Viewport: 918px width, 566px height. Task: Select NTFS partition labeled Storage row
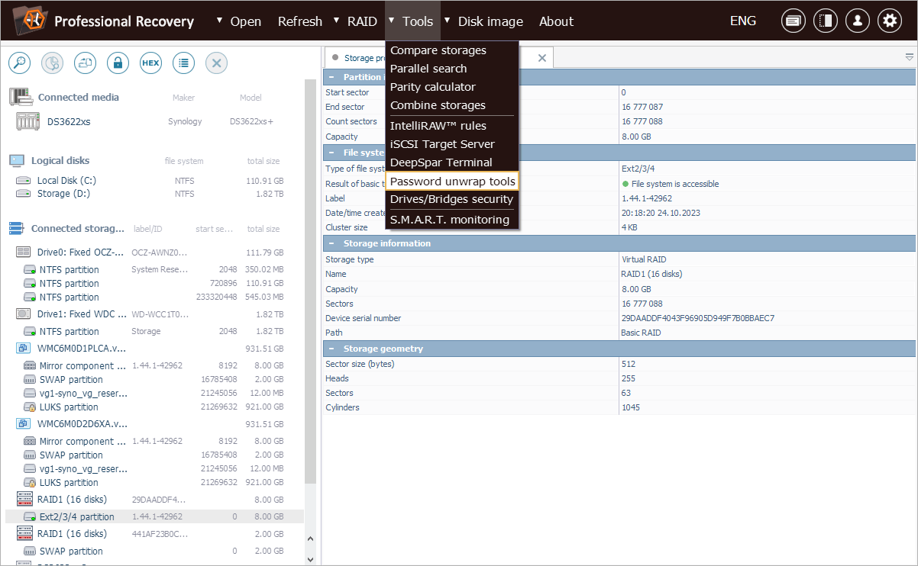pos(154,331)
